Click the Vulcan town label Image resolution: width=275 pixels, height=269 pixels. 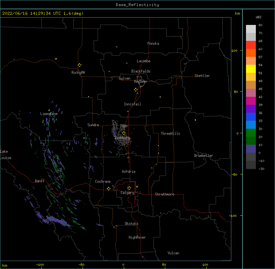tap(173, 253)
